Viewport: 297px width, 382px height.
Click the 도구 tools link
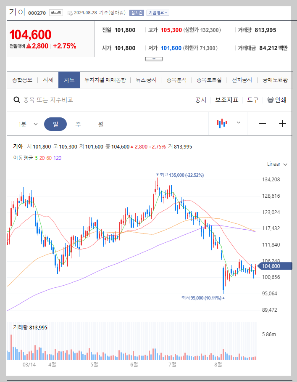tap(252, 100)
